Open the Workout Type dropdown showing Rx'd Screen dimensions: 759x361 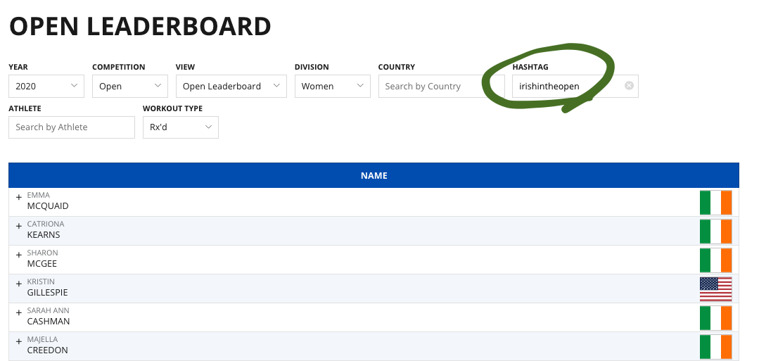[180, 127]
